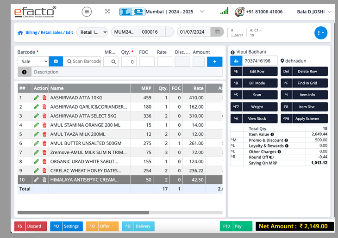Click the FOC input field
The image size is (338, 238).
click(x=147, y=62)
